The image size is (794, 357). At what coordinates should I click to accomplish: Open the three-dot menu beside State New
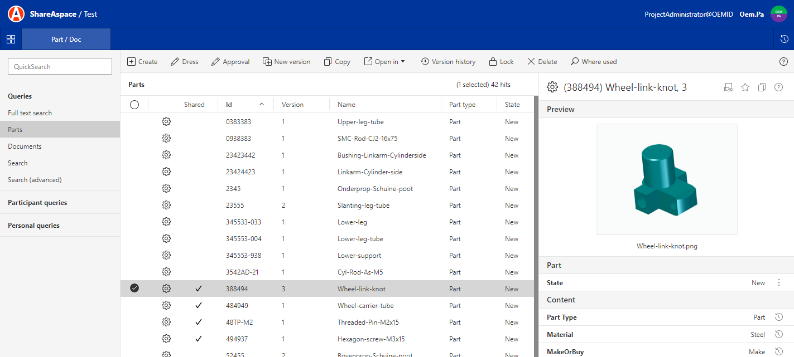point(779,282)
